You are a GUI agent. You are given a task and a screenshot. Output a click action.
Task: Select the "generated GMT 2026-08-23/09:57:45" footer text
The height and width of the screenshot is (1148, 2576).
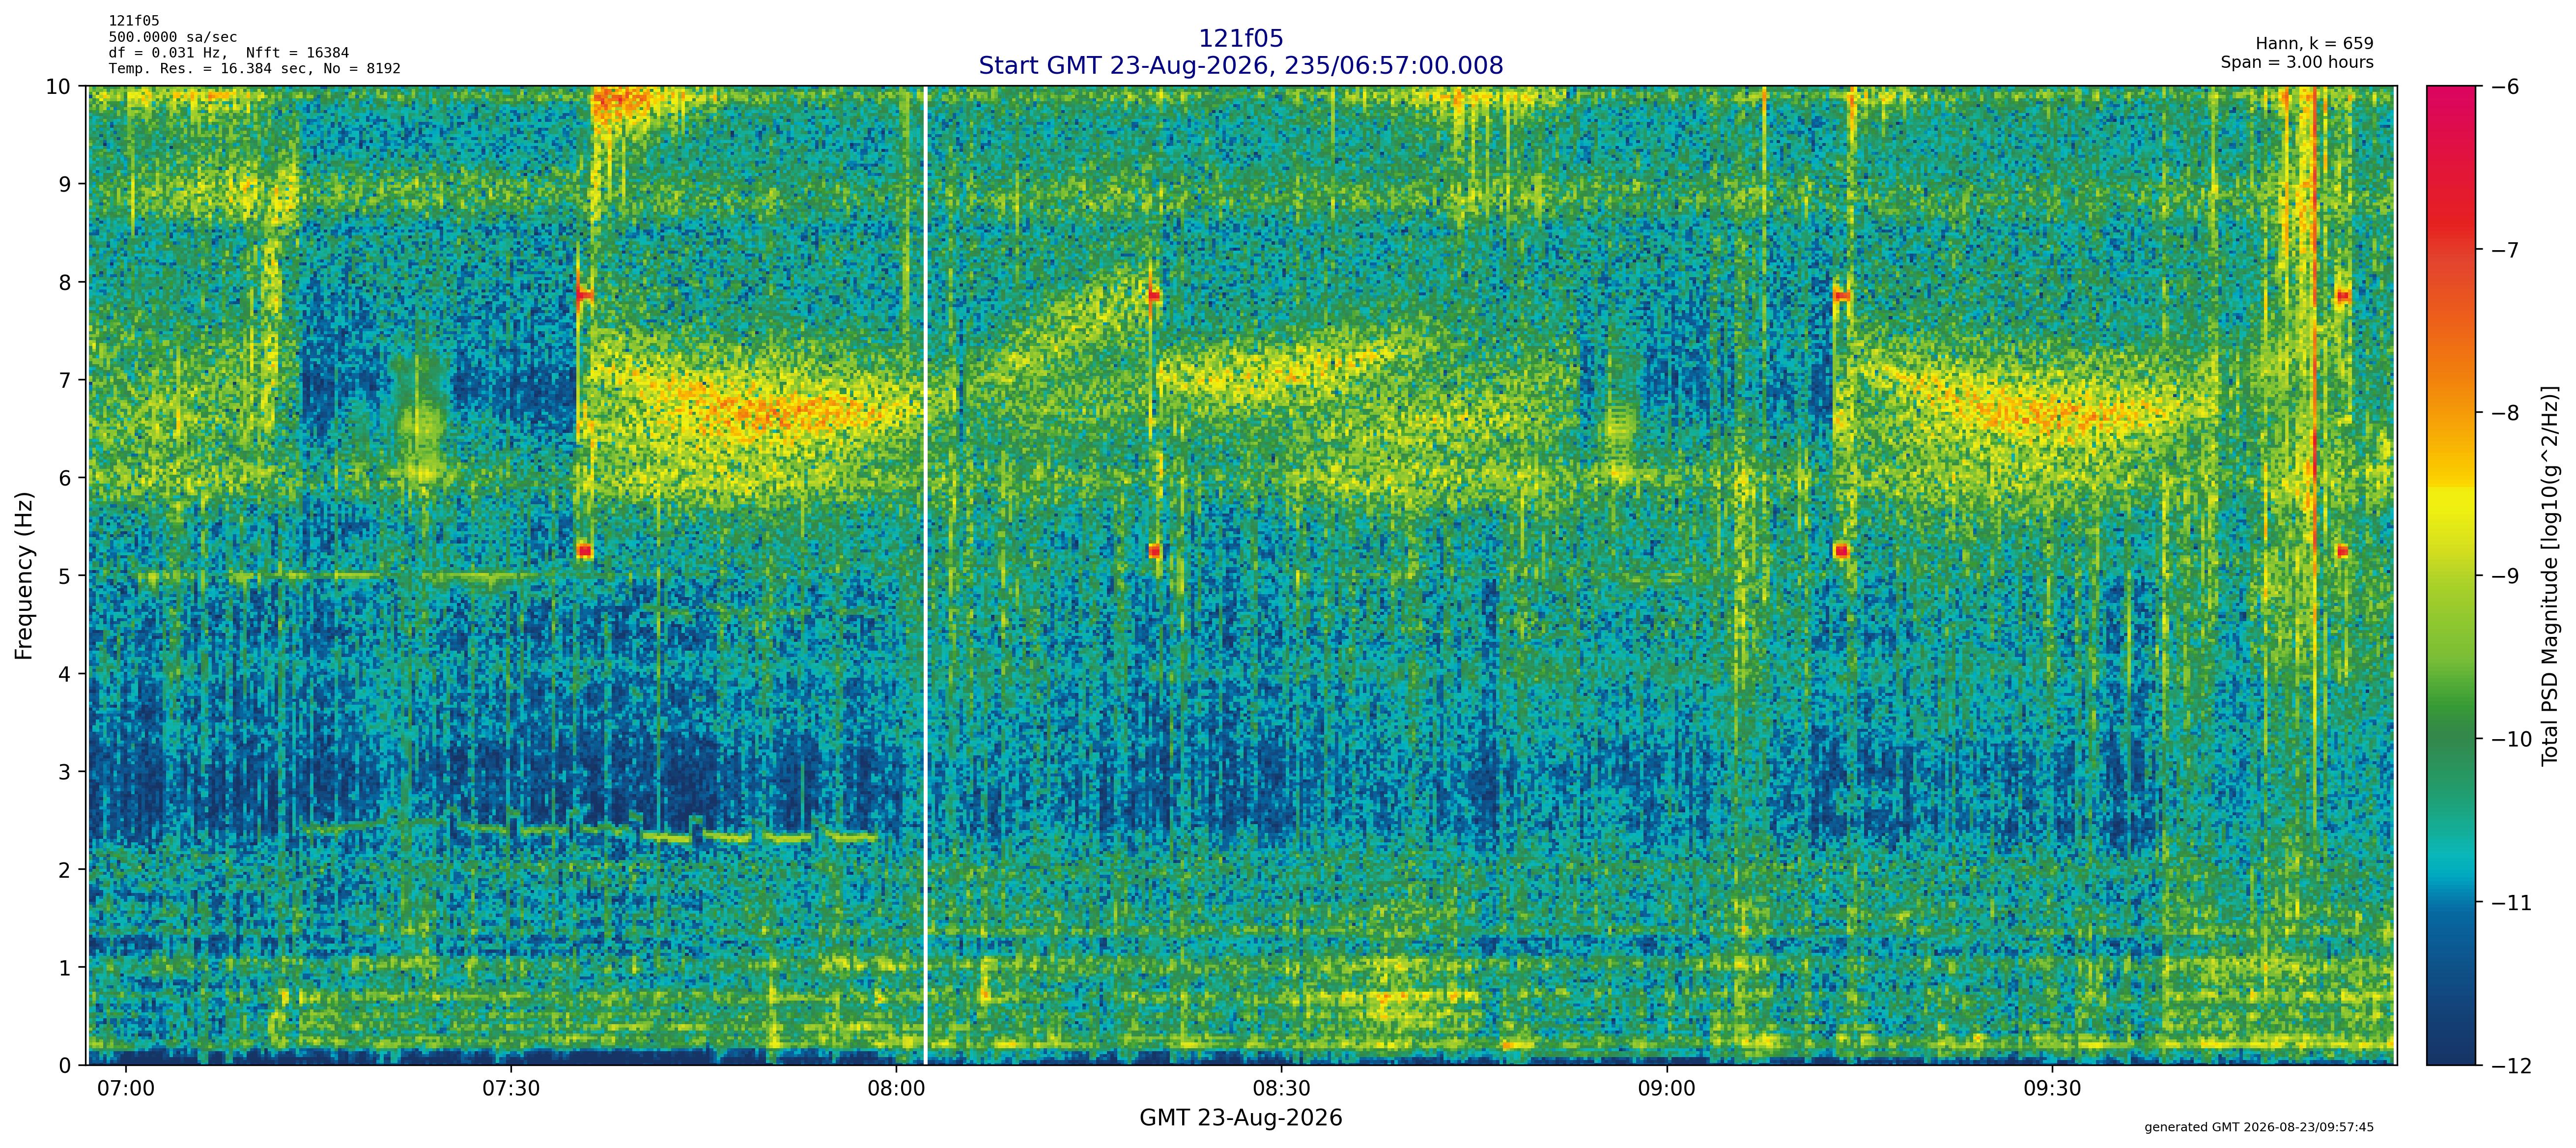point(2259,1127)
